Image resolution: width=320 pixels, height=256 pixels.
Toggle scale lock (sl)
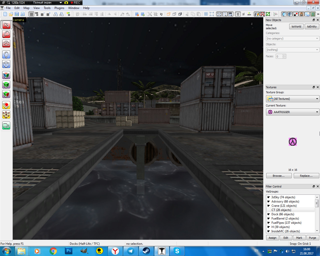tap(243, 14)
